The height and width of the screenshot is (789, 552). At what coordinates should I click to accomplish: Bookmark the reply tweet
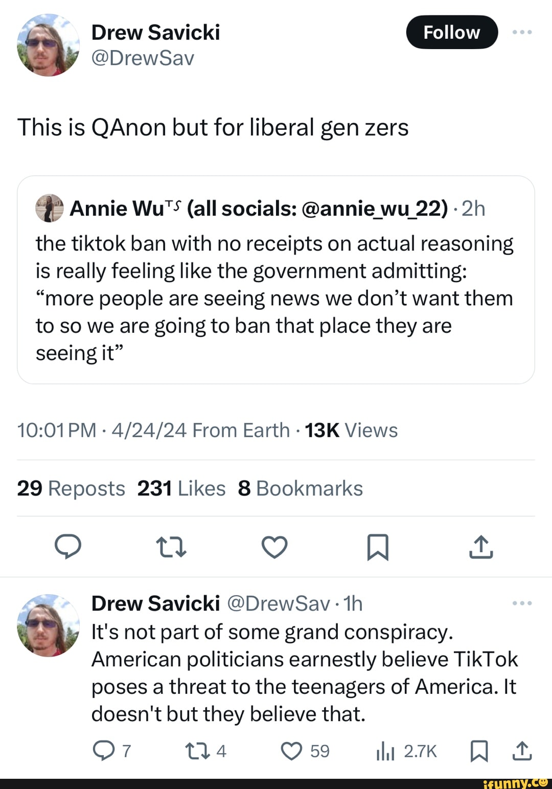point(479,751)
